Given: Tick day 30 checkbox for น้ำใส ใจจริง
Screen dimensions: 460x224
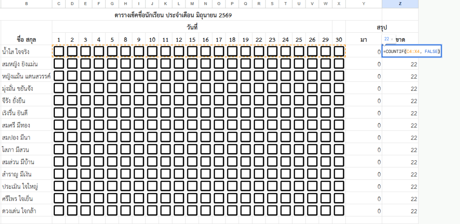Looking at the screenshot, I should point(339,51).
